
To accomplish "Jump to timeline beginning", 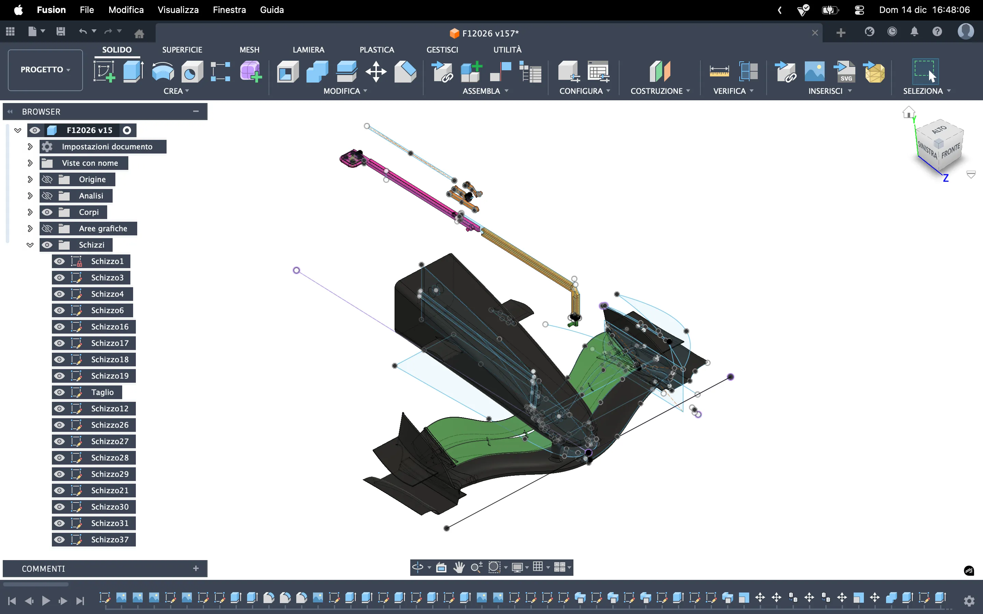I will (x=12, y=601).
